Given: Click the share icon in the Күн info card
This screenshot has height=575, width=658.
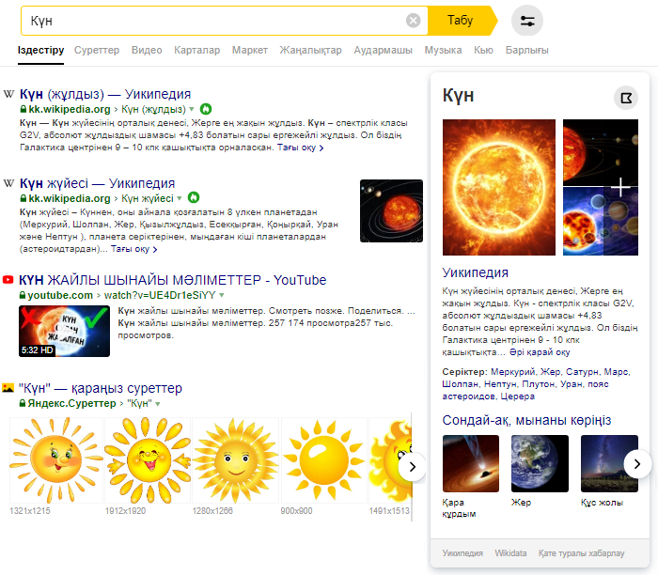Looking at the screenshot, I should (626, 98).
